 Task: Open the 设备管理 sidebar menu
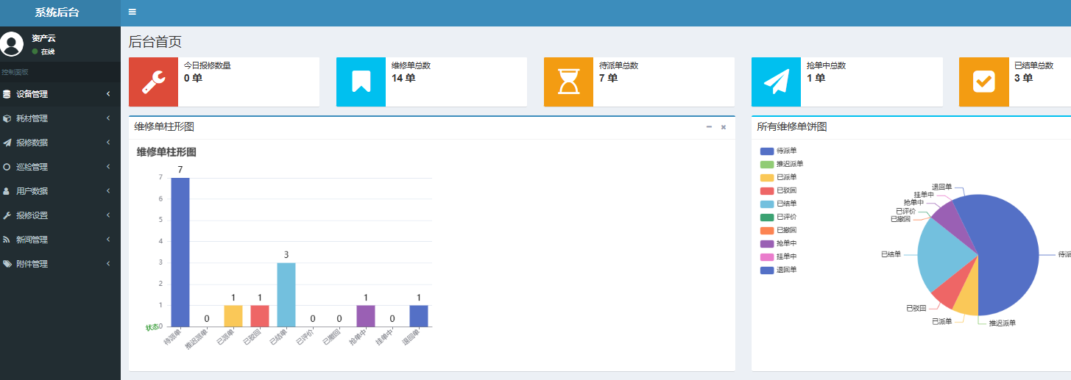(x=60, y=94)
